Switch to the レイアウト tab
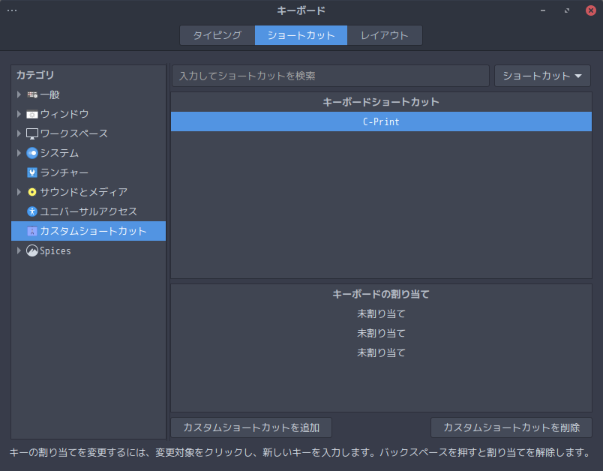 tap(385, 35)
